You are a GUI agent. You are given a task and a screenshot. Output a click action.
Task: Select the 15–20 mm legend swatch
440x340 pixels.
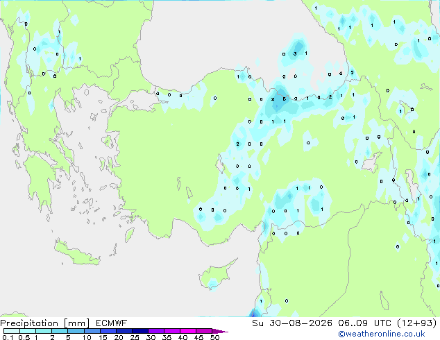click(x=108, y=331)
